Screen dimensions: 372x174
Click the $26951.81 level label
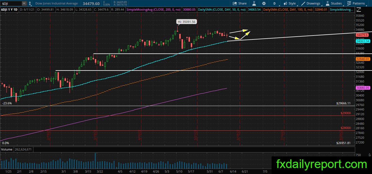point(343,143)
